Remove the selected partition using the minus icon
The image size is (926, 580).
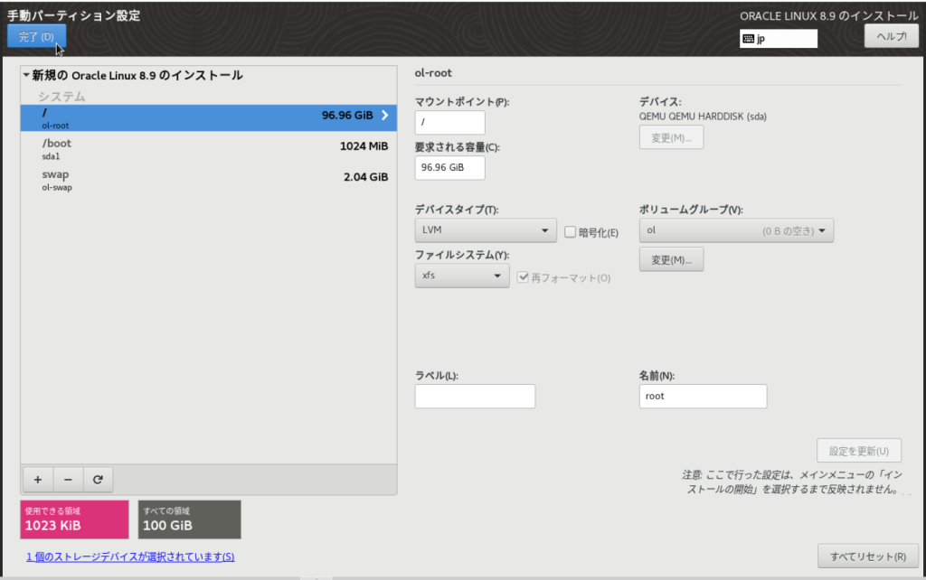click(68, 479)
